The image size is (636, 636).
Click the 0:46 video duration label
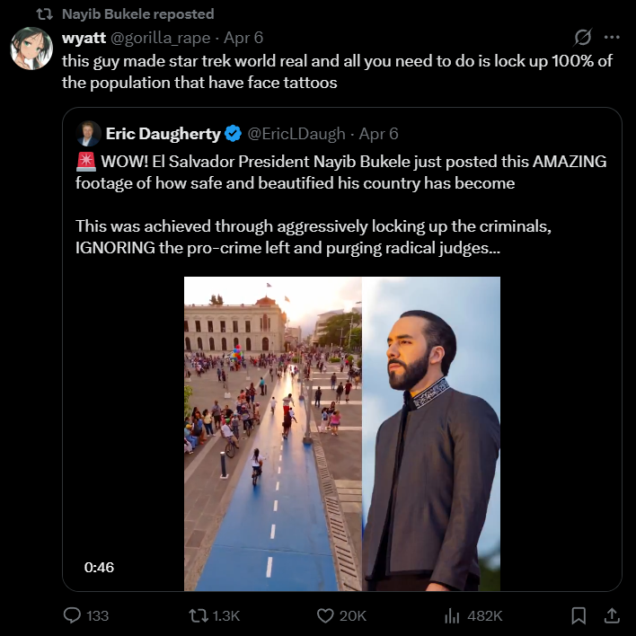(99, 567)
